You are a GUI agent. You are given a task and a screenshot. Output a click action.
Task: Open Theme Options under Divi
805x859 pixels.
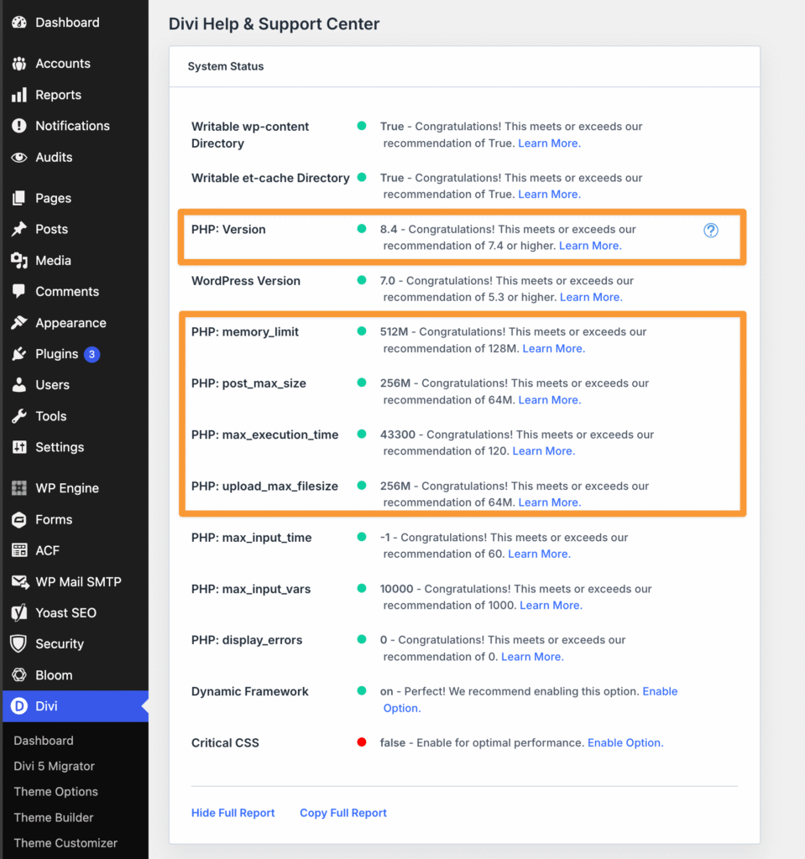[55, 792]
